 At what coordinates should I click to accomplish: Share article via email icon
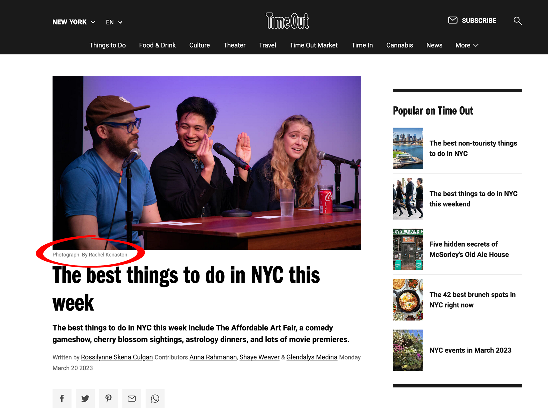(132, 398)
